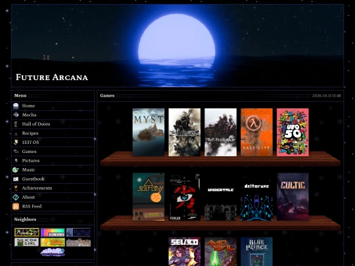Viewport: 355px width, 266px height.
Task: Open the NieR Replicant game cover
Action: point(220,132)
